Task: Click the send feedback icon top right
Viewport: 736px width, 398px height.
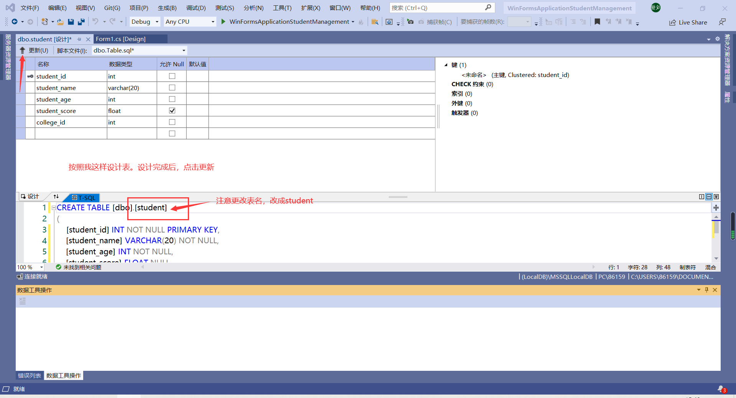Action: [723, 22]
